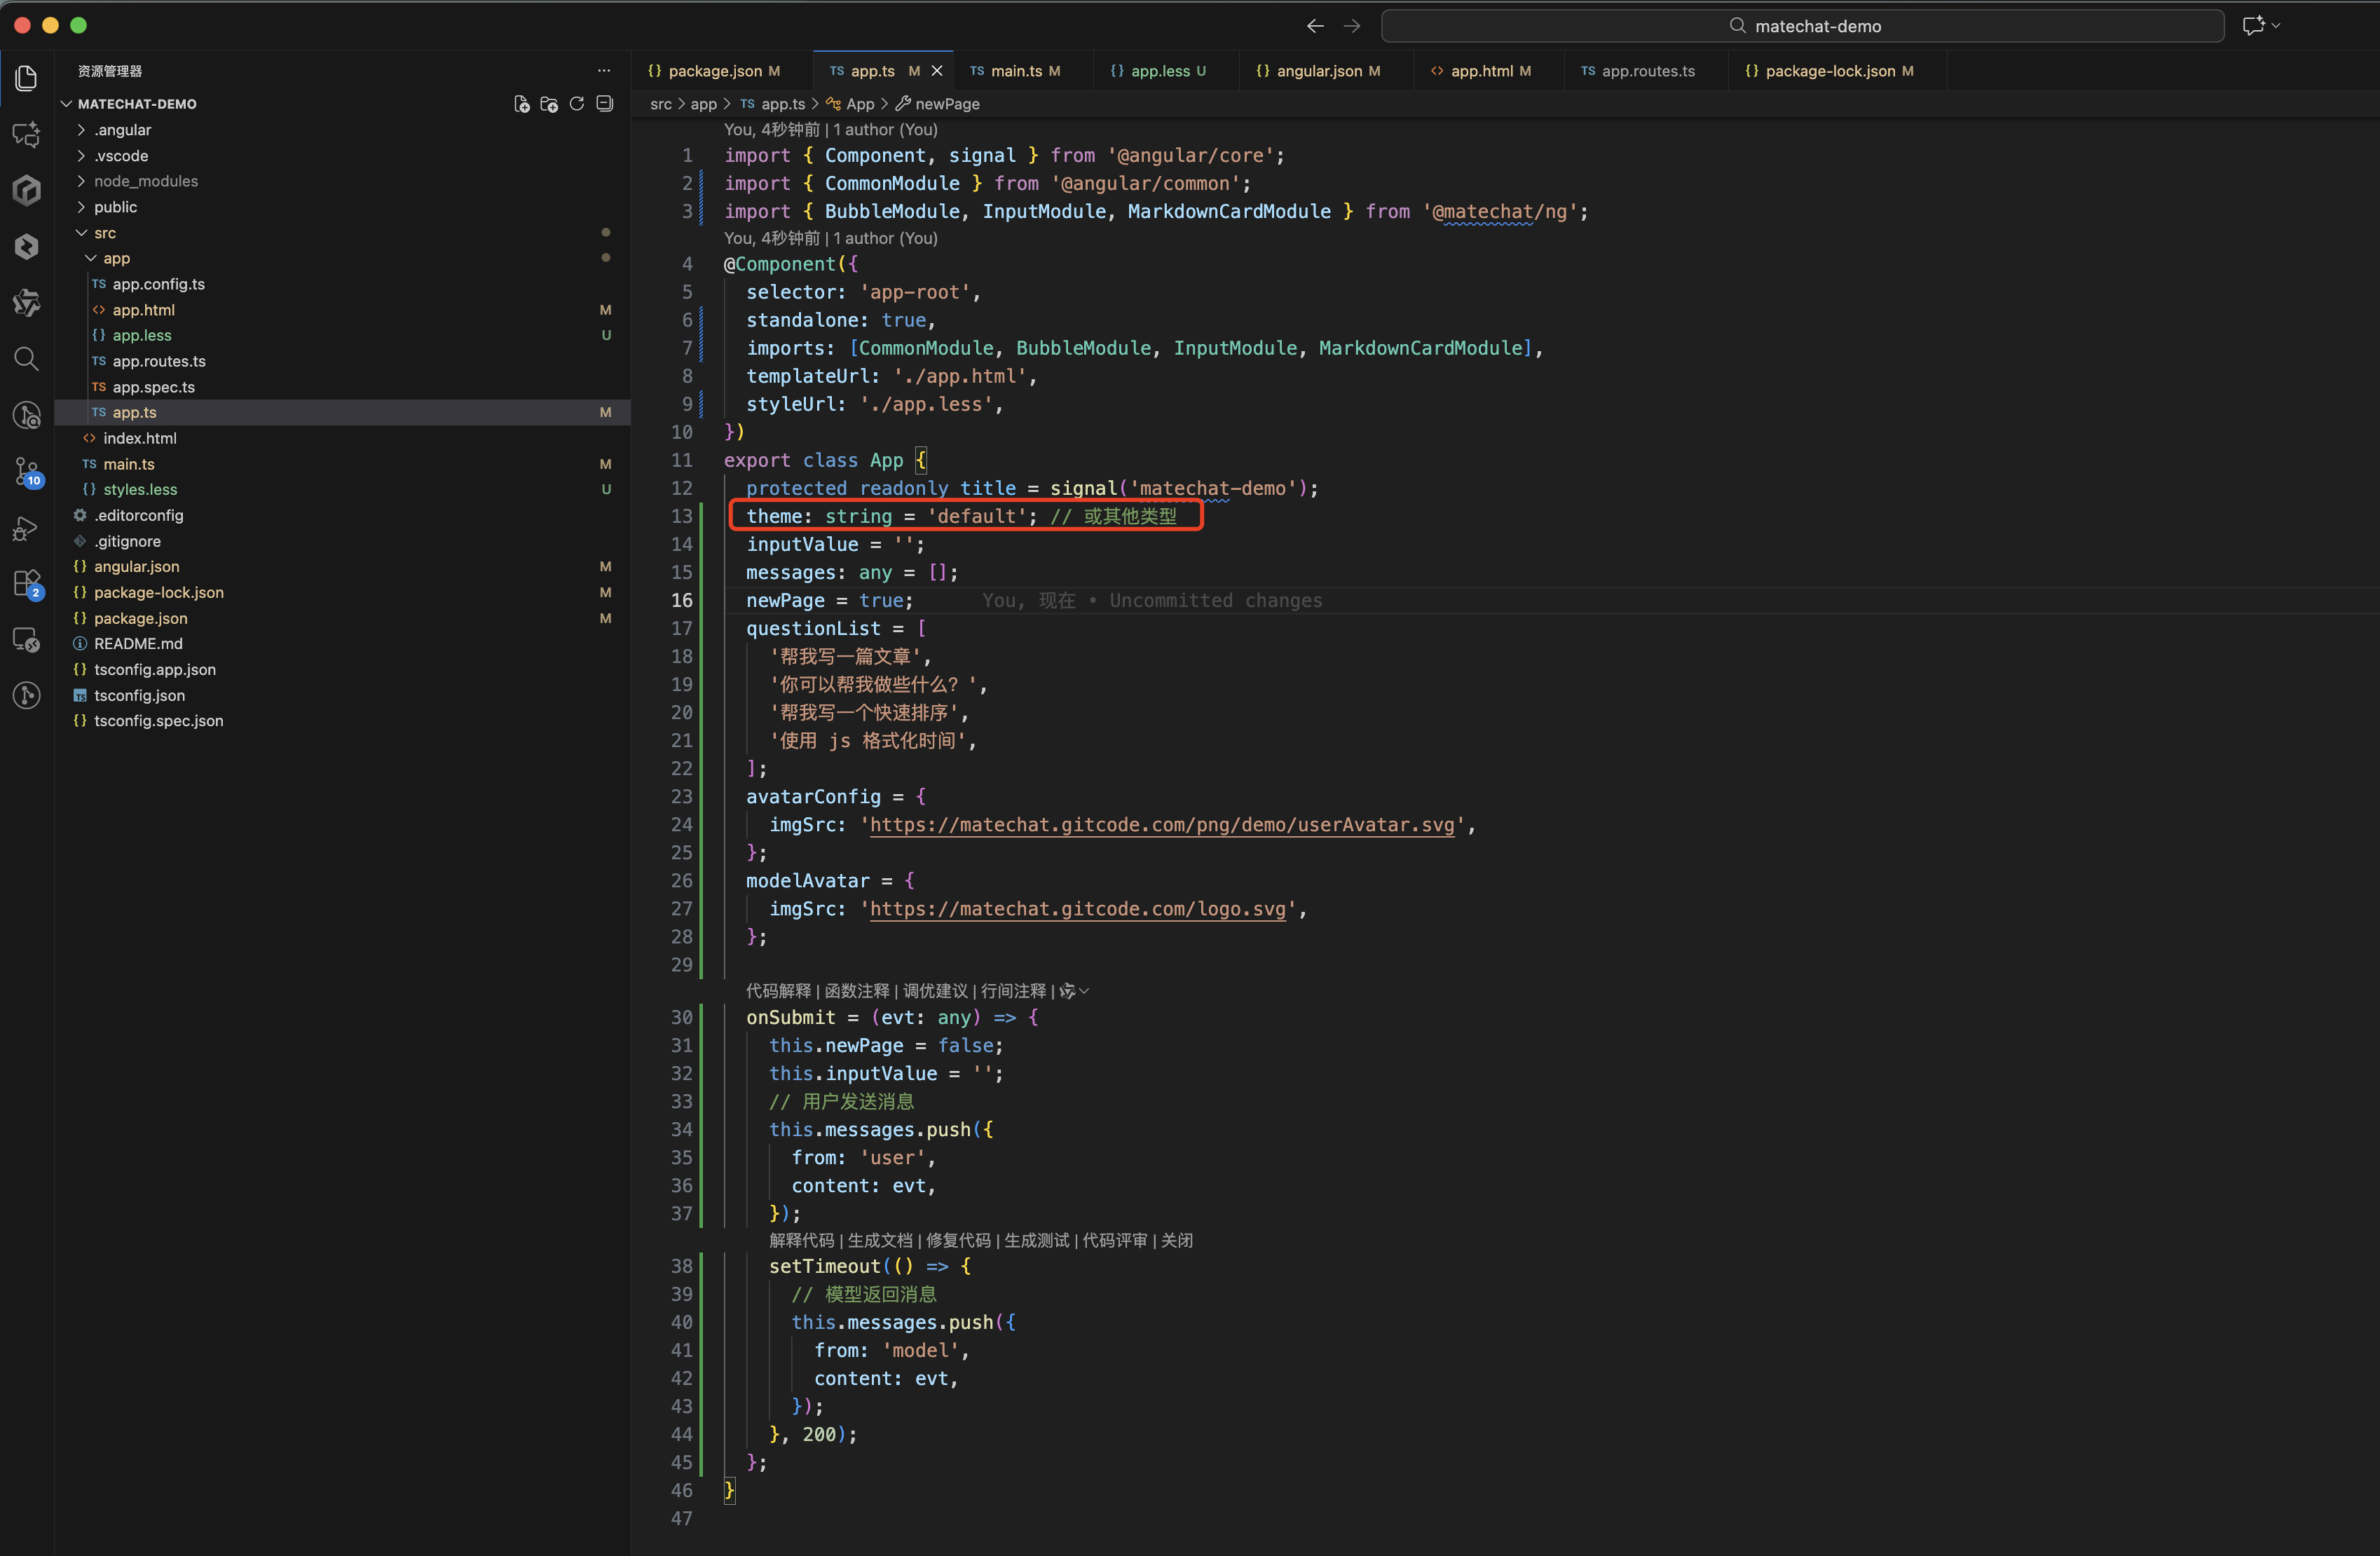Viewport: 2380px width, 1556px height.
Task: Collapse all folders in explorer icon
Action: pos(605,104)
